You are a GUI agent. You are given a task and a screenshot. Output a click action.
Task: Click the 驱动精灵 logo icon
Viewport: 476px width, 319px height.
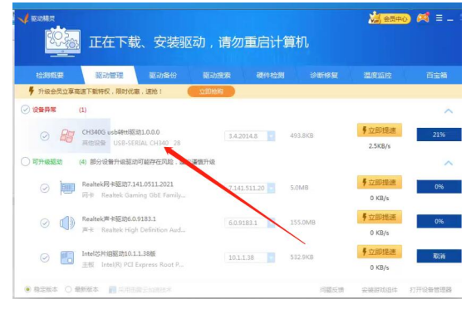tap(23, 18)
